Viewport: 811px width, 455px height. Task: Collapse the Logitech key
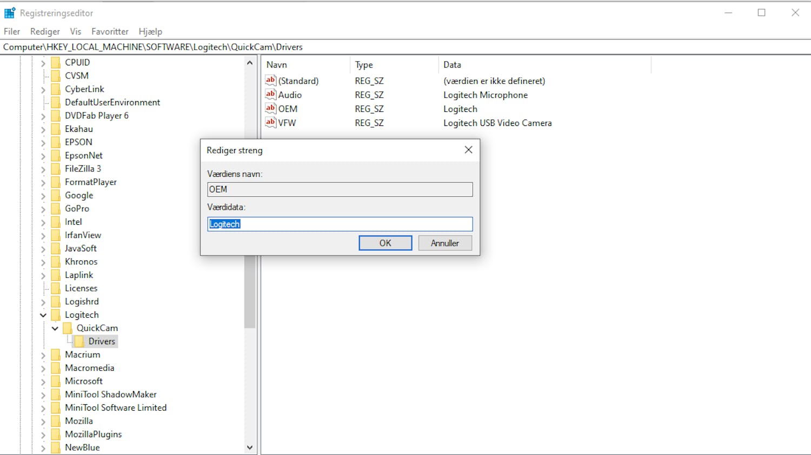43,315
